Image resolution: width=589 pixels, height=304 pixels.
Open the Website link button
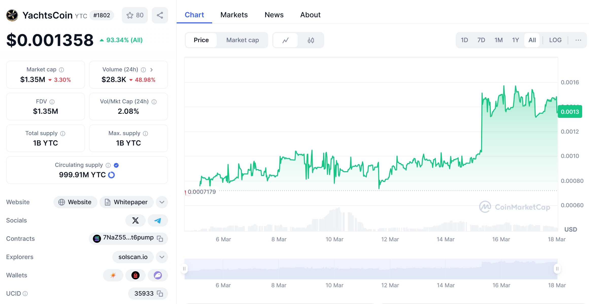pyautogui.click(x=75, y=202)
